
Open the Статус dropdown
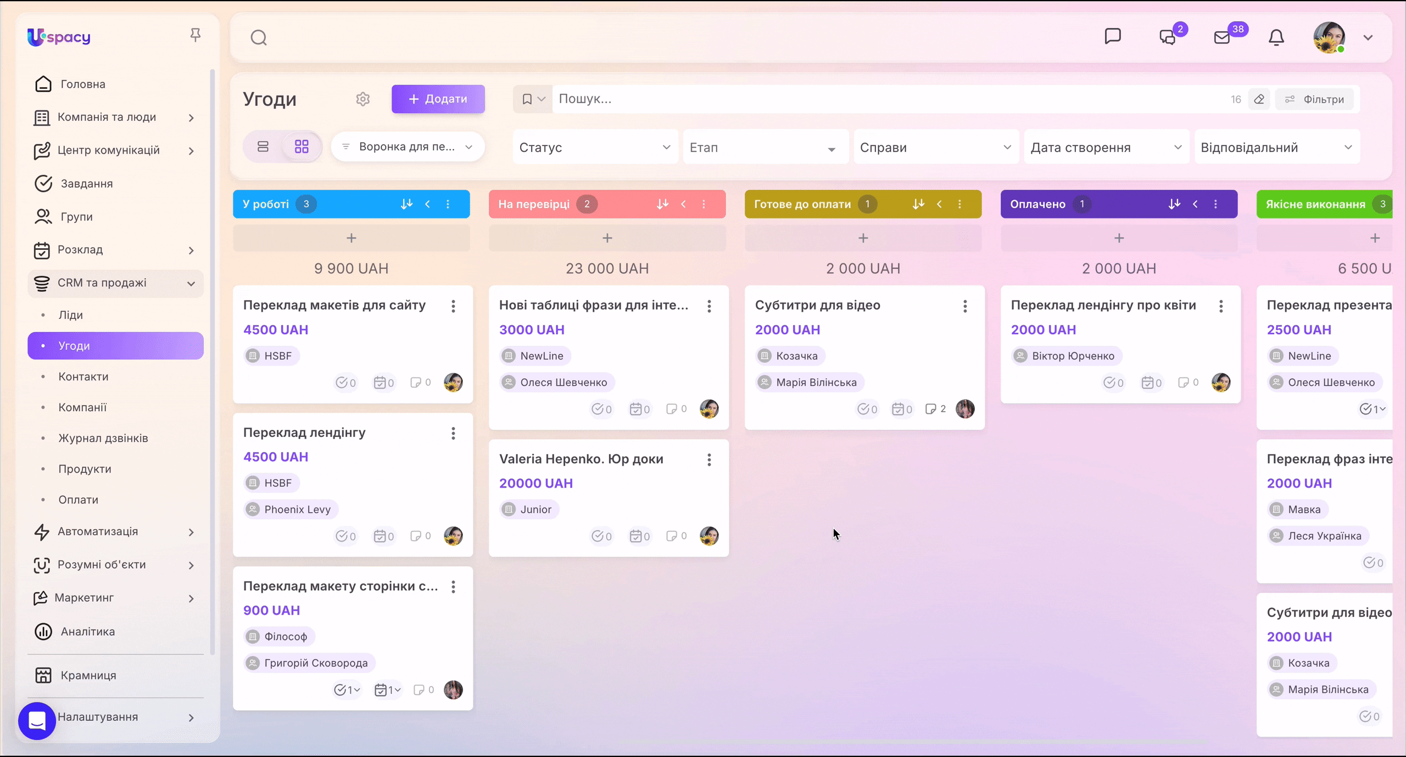pyautogui.click(x=595, y=147)
